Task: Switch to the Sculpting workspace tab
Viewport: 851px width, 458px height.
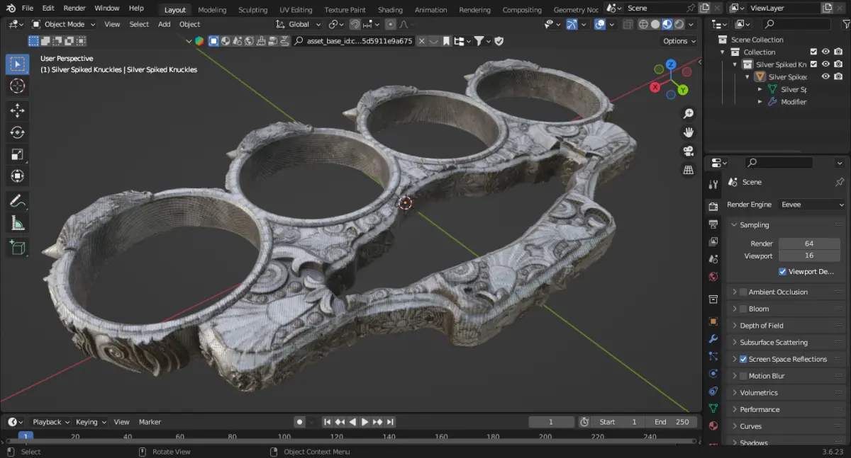Action: tap(252, 10)
